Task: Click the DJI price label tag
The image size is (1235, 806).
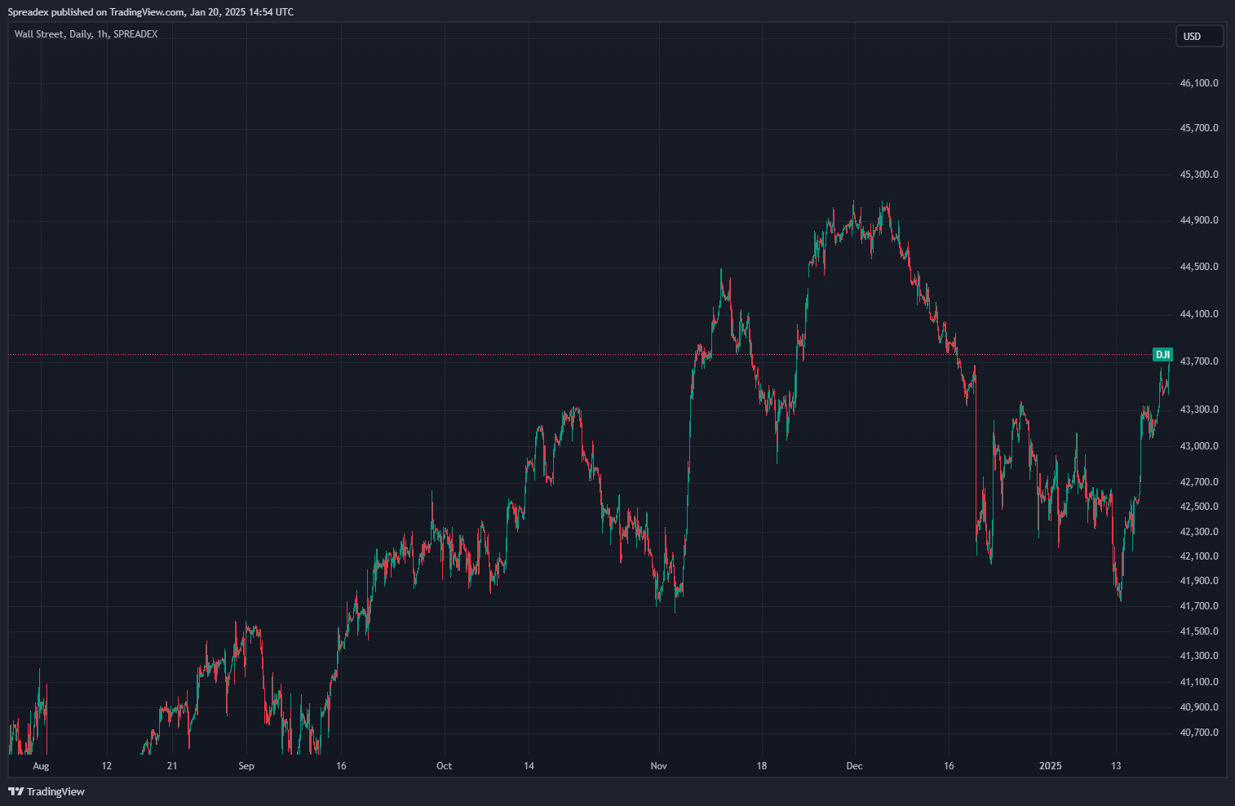Action: pos(1162,355)
